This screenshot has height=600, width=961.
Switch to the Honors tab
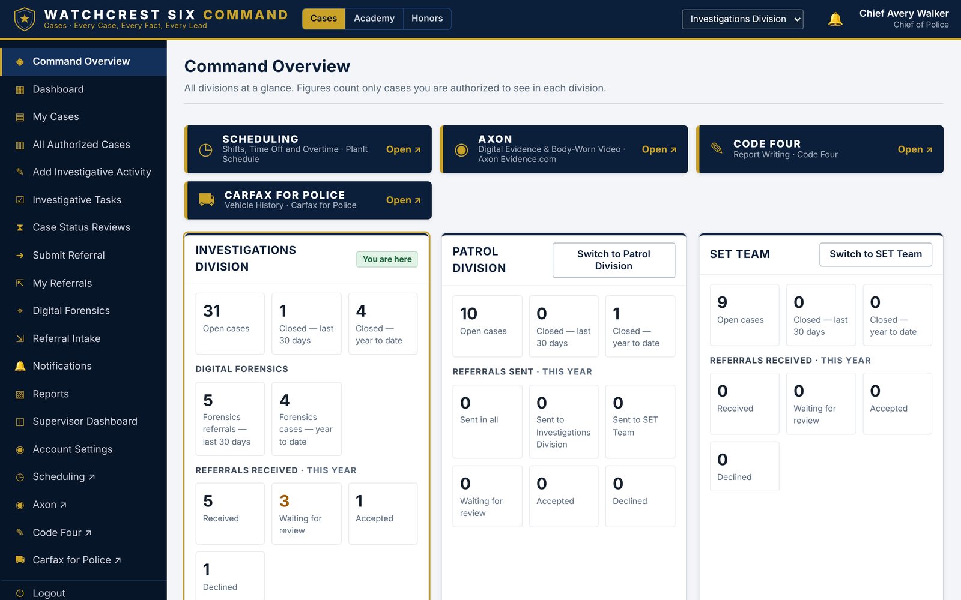coord(427,19)
